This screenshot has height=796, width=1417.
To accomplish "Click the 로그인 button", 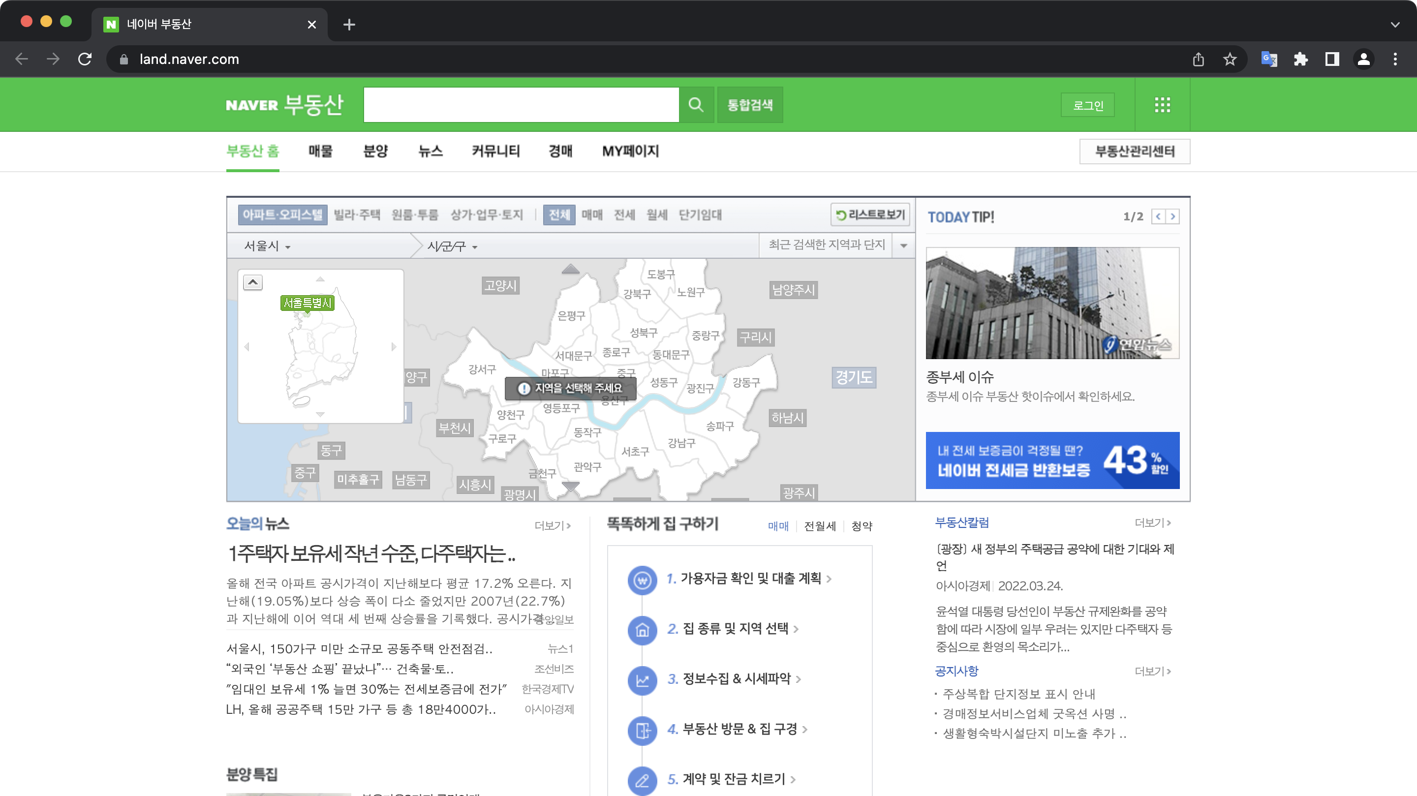I will [1087, 104].
